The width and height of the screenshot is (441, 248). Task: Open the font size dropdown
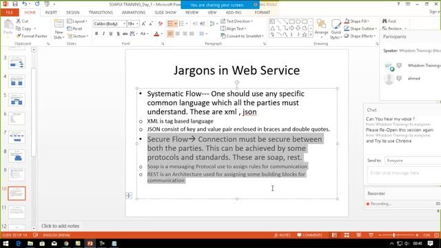[x=137, y=24]
